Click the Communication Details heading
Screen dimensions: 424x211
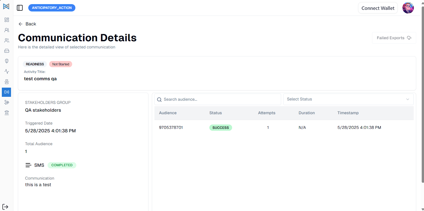(77, 38)
